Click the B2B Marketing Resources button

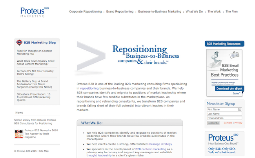(x=224, y=44)
